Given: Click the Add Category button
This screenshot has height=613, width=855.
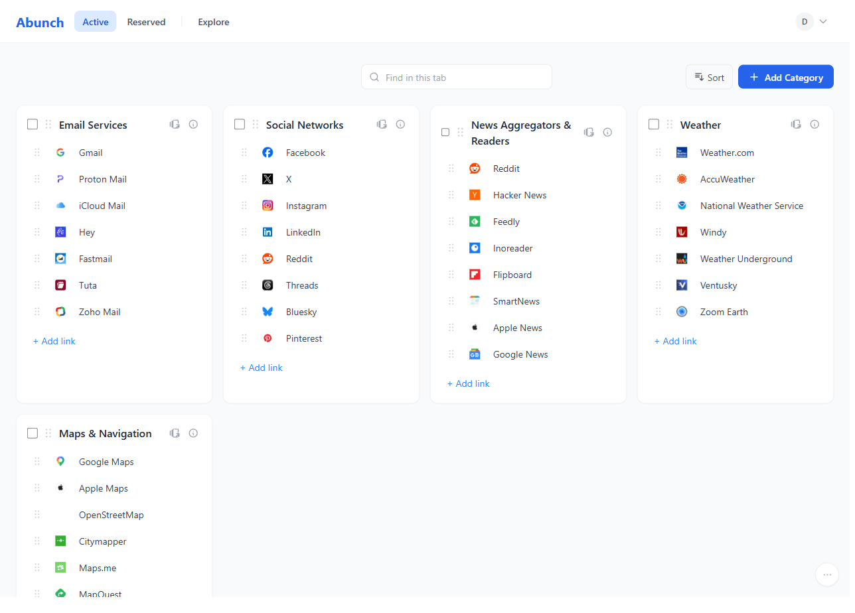Looking at the screenshot, I should pos(786,77).
